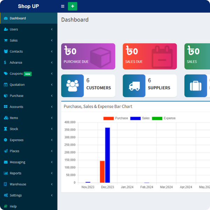Click the blue Dec,2023 sales bar

tap(107, 155)
